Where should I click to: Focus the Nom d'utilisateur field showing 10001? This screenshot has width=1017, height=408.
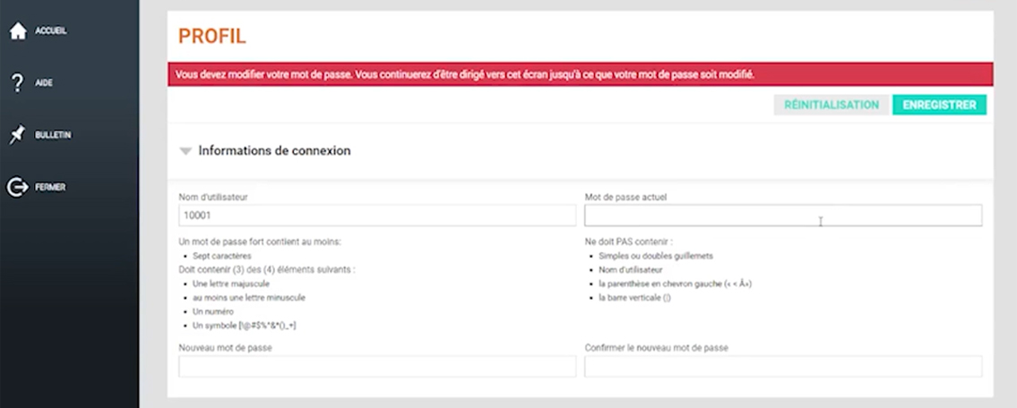[377, 216]
